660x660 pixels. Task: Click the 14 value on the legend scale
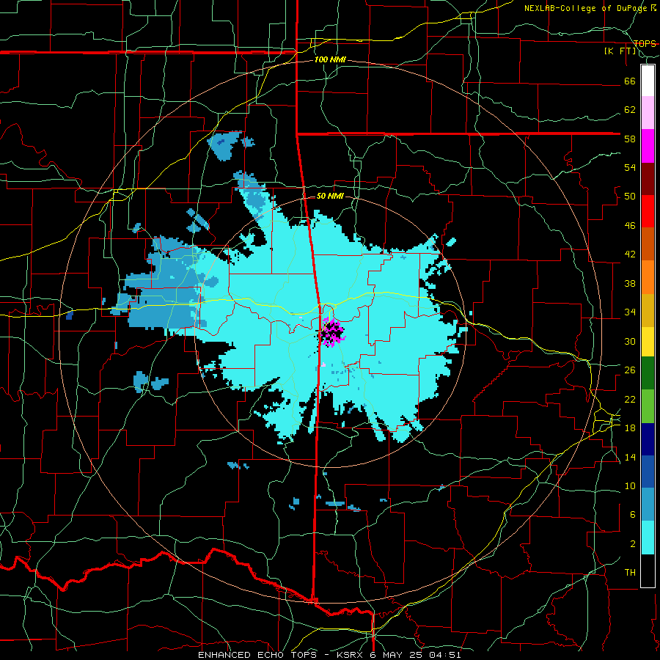click(x=630, y=457)
